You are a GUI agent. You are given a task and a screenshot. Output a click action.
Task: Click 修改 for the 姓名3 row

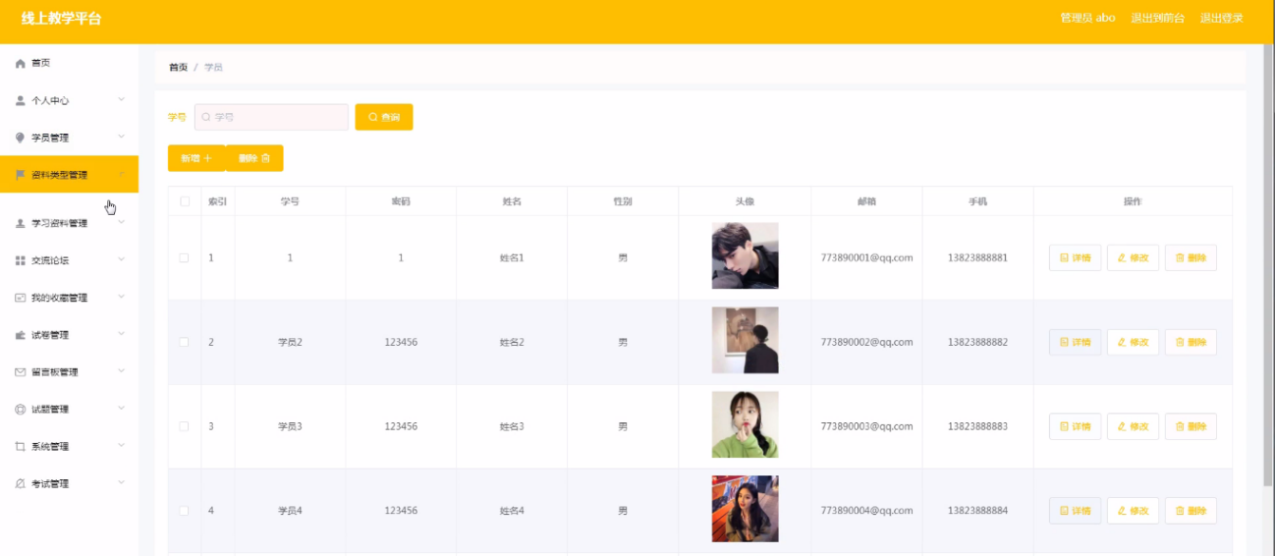pyautogui.click(x=1132, y=427)
